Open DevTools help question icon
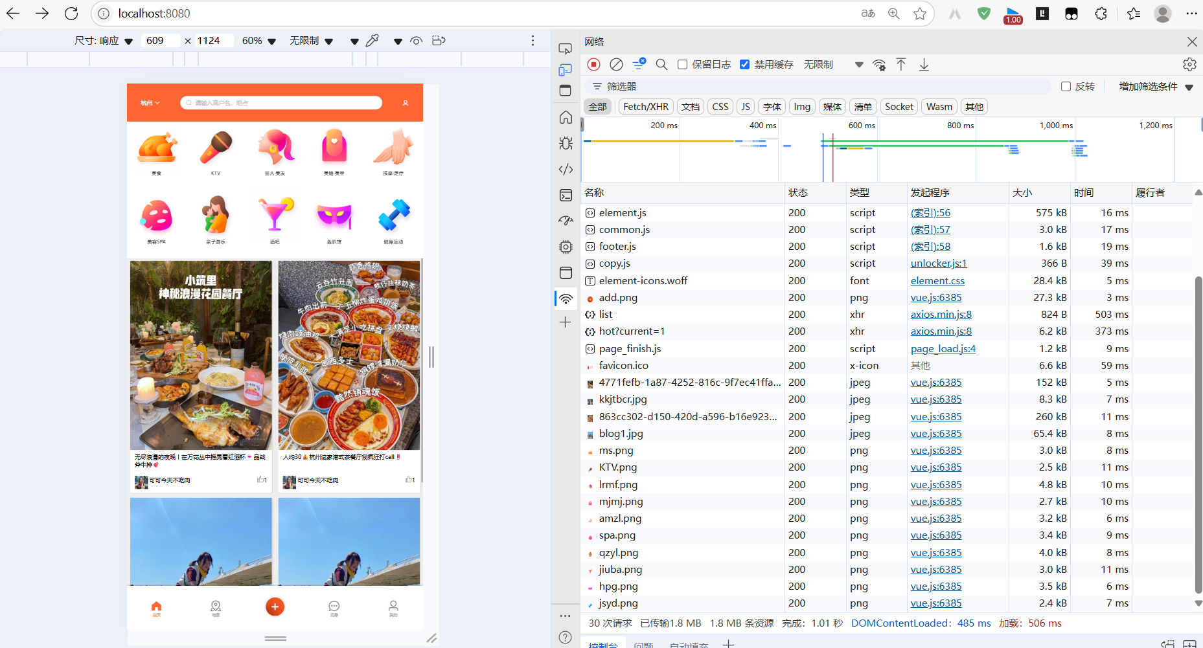The width and height of the screenshot is (1203, 648). tap(566, 637)
